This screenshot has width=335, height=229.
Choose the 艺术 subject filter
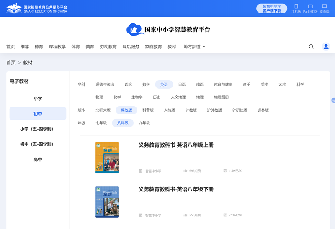[282, 84]
